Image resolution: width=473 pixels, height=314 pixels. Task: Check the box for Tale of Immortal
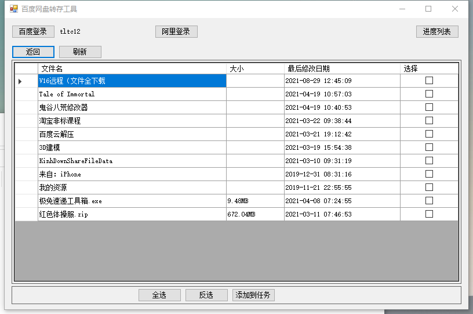click(x=429, y=94)
